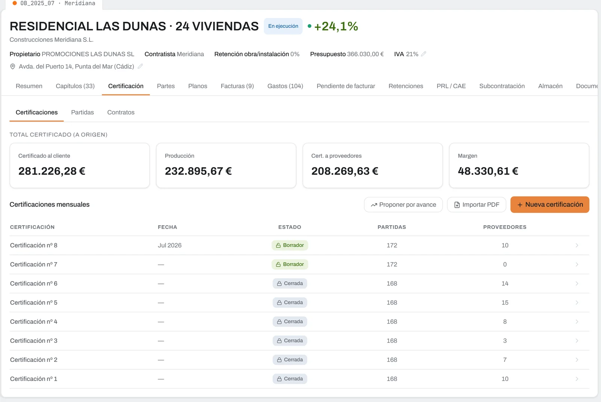601x402 pixels.
Task: Click the En ejecución status badge
Action: 283,26
